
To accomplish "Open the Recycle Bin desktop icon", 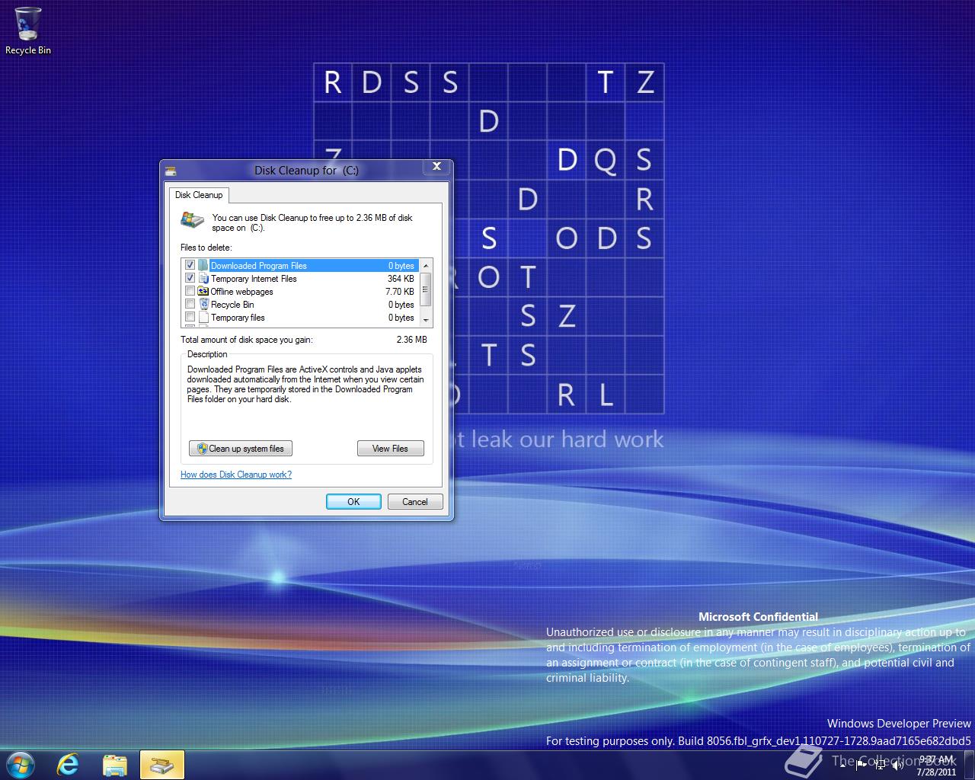I will point(28,31).
